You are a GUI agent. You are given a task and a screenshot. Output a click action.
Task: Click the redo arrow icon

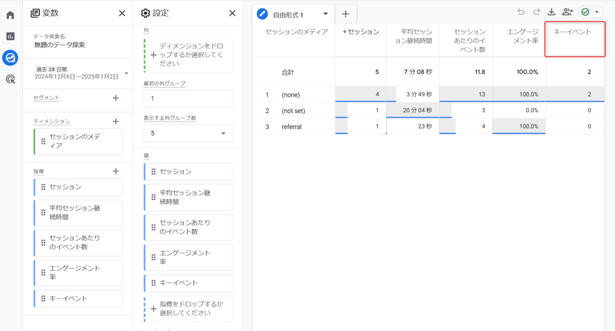(x=536, y=12)
